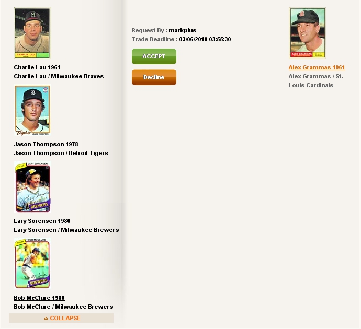The image size is (361, 329).
Task: Click the trade deadline date text
Action: click(205, 39)
